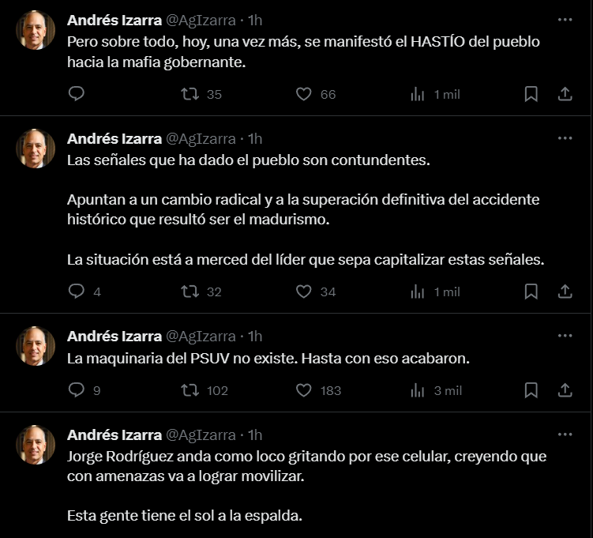Open more options on the HASTÍO tweet
The image size is (593, 538).
pyautogui.click(x=565, y=19)
